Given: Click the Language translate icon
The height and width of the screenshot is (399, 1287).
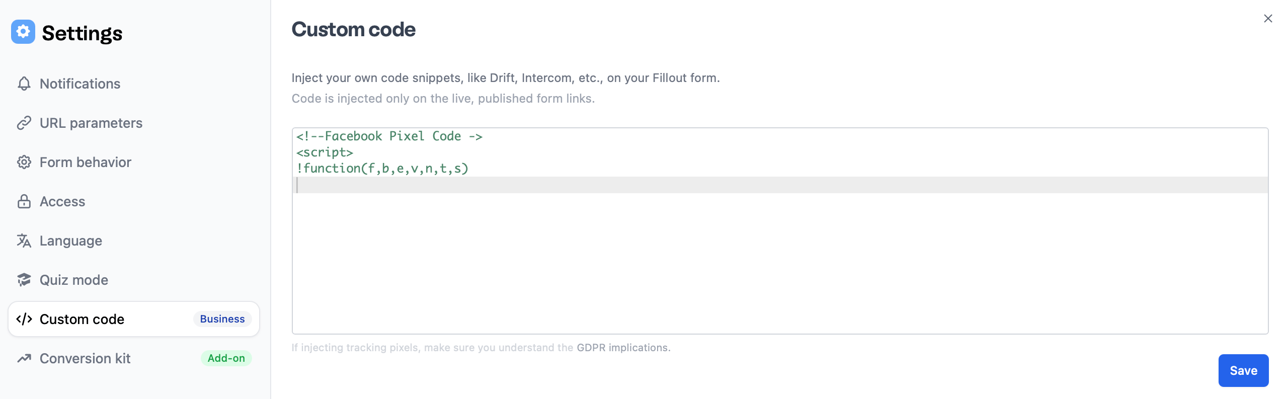Looking at the screenshot, I should (24, 241).
